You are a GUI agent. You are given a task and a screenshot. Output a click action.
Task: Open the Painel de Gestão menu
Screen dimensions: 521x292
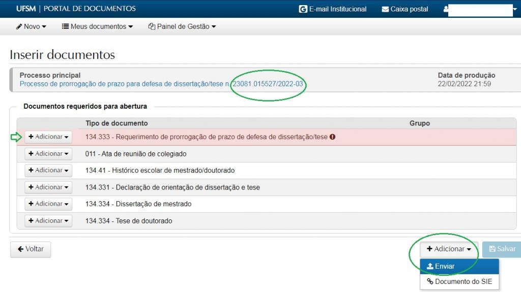[182, 26]
